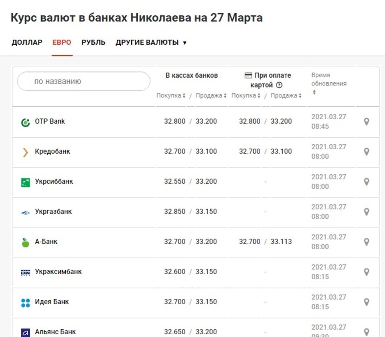Click the credit card icon in header
Viewport: 385px width, 337px height.
click(x=248, y=75)
